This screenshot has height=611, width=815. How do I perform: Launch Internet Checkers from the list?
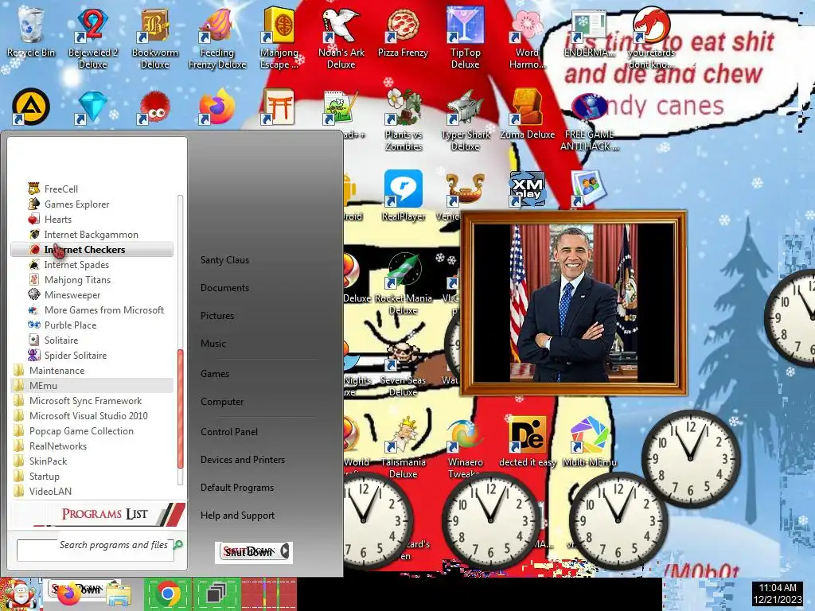(x=92, y=249)
